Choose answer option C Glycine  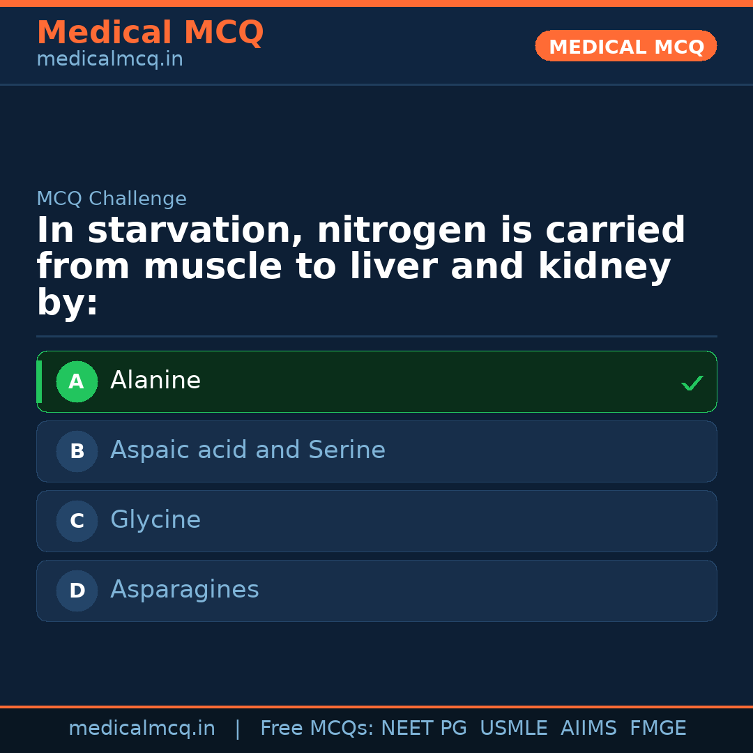(376, 521)
